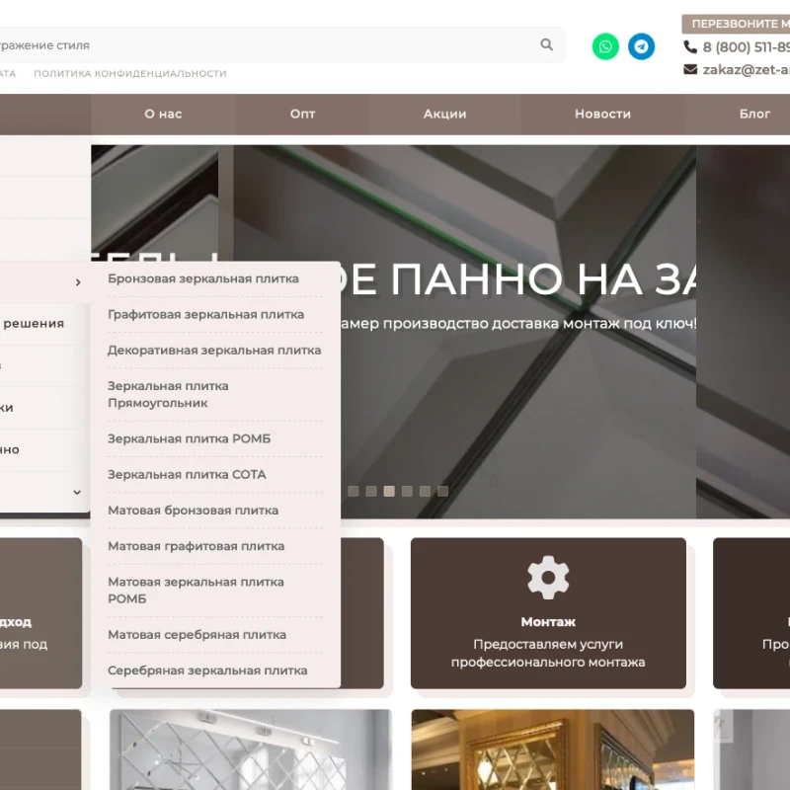Viewport: 790px width, 790px height.
Task: Select the last carousel dot indicator
Action: click(x=442, y=491)
